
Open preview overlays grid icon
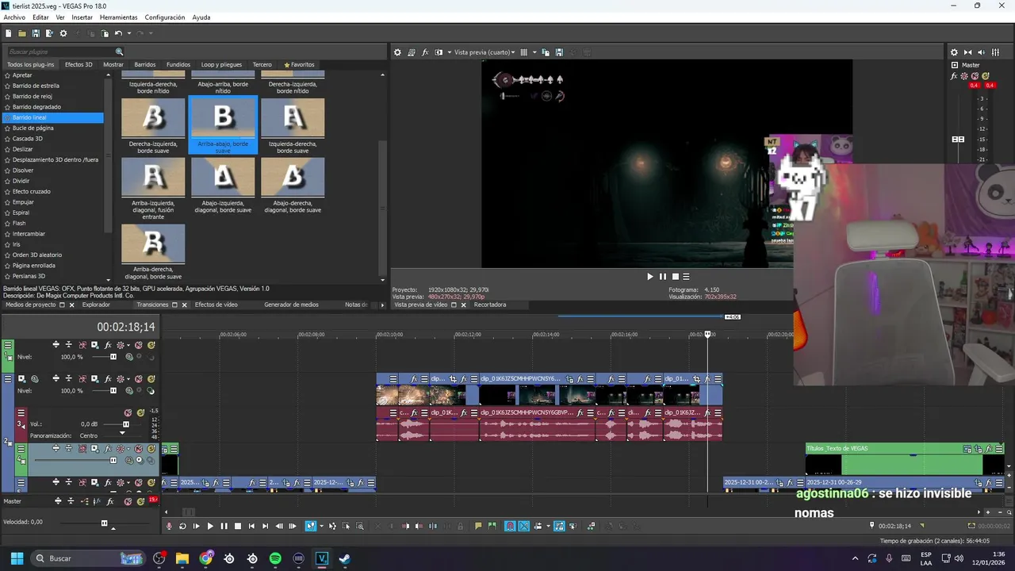[x=523, y=52]
